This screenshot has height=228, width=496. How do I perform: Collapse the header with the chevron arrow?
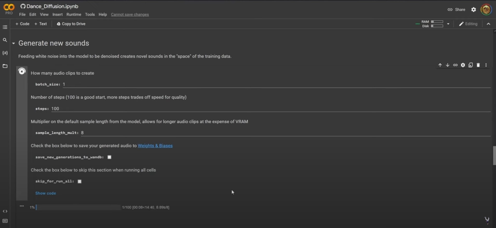[488, 24]
